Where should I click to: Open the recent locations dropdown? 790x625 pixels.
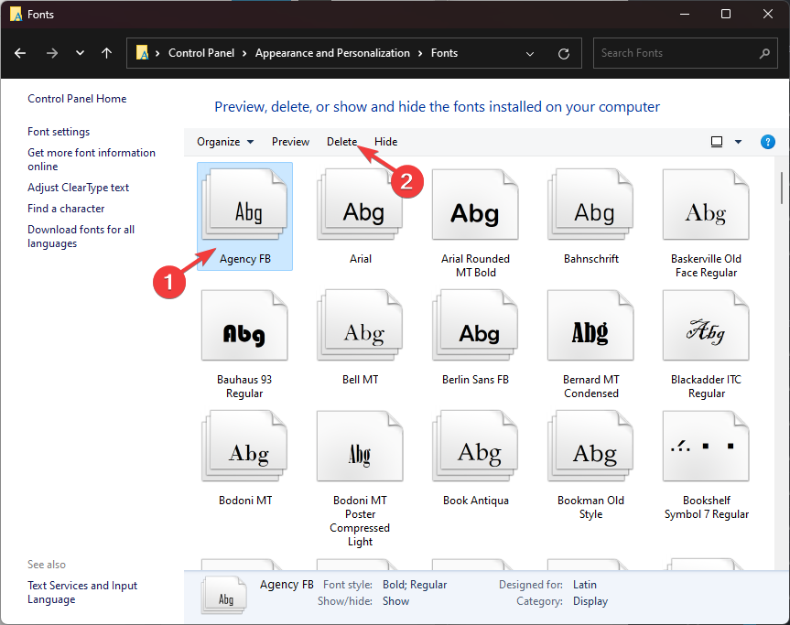[79, 53]
